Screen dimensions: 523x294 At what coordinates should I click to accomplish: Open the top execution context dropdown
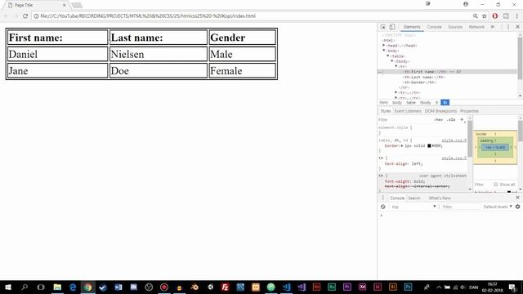pos(413,207)
